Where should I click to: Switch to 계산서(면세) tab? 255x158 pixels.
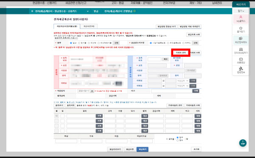pos(89,26)
